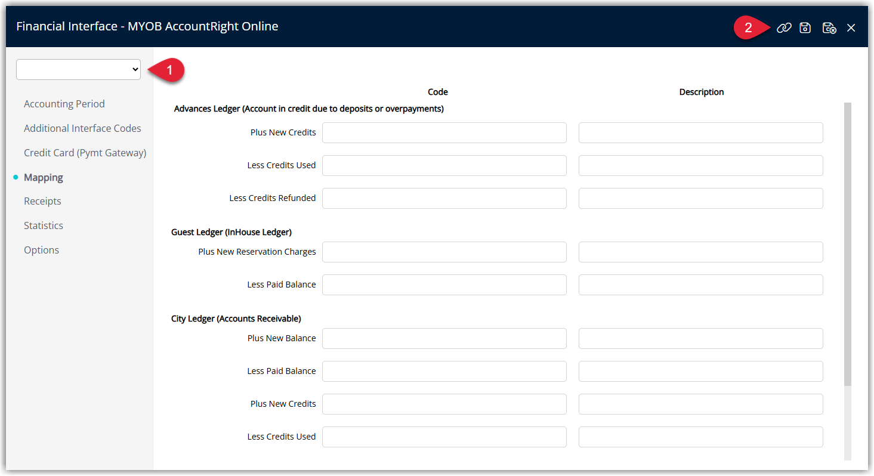Viewport: 874px width, 476px height.
Task: Click the Financial Interface window title text
Action: pos(147,26)
